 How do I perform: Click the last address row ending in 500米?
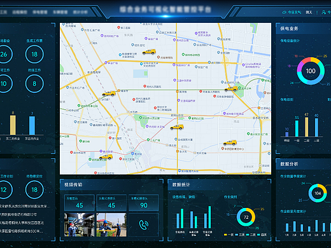tap(22, 231)
